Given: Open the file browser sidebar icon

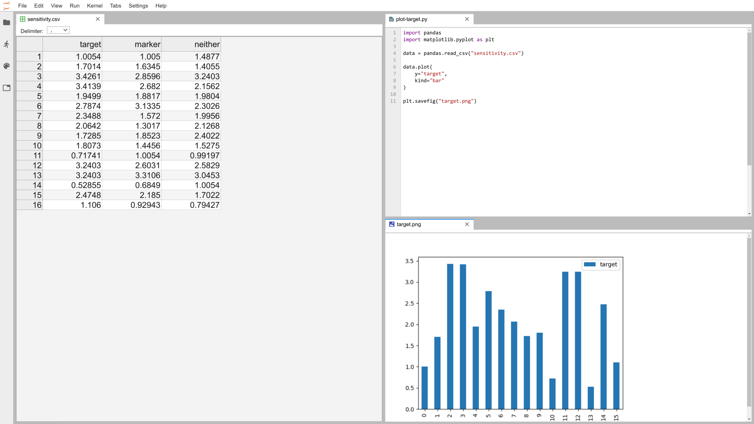Looking at the screenshot, I should click(7, 22).
